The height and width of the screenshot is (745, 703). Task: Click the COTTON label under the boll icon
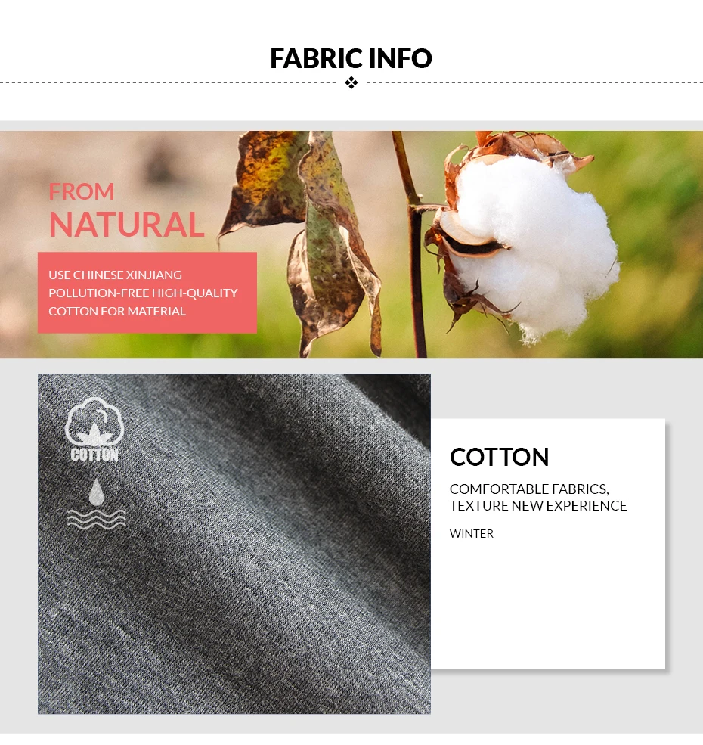click(94, 455)
